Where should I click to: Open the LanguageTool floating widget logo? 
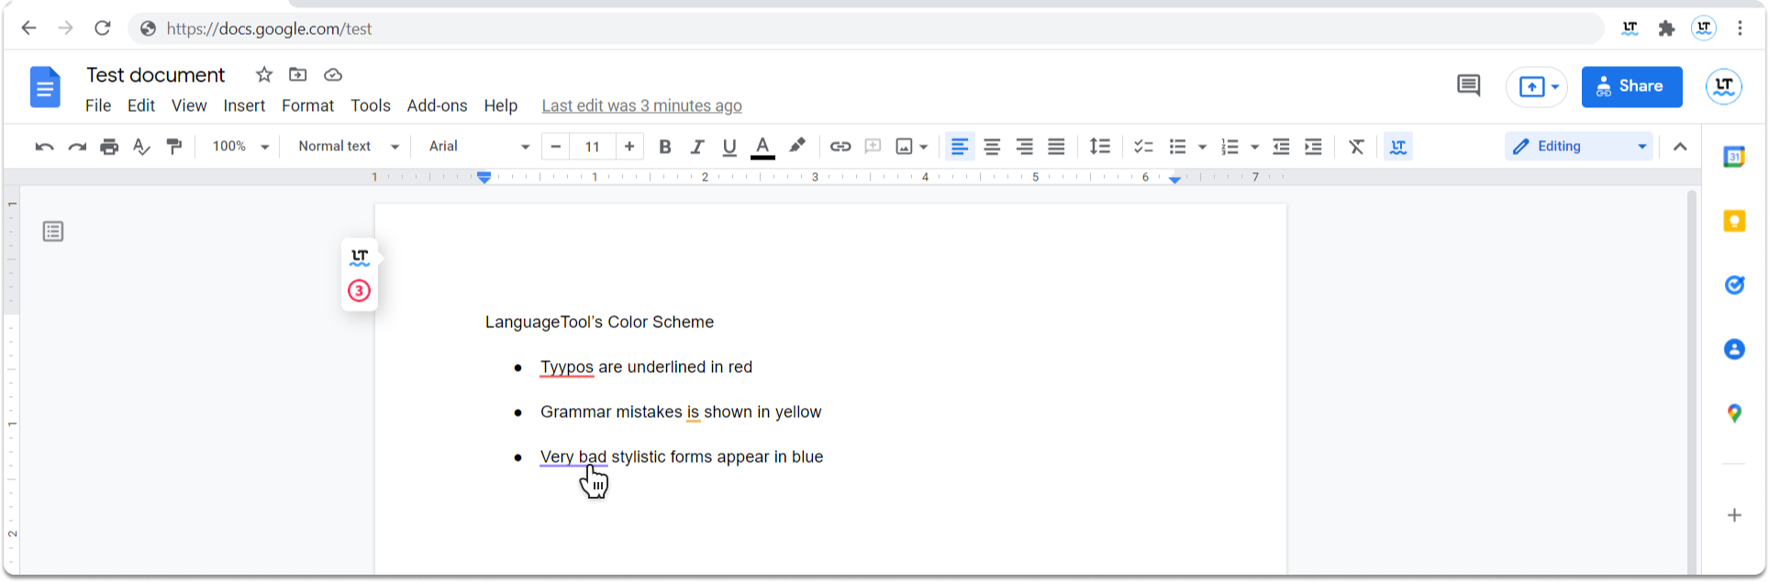click(360, 258)
